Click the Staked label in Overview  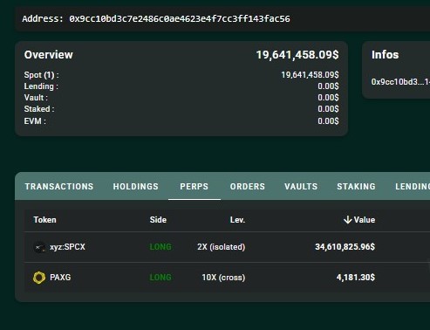(x=39, y=109)
